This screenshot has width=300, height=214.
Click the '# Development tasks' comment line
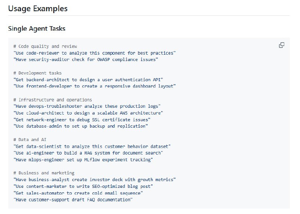click(37, 73)
